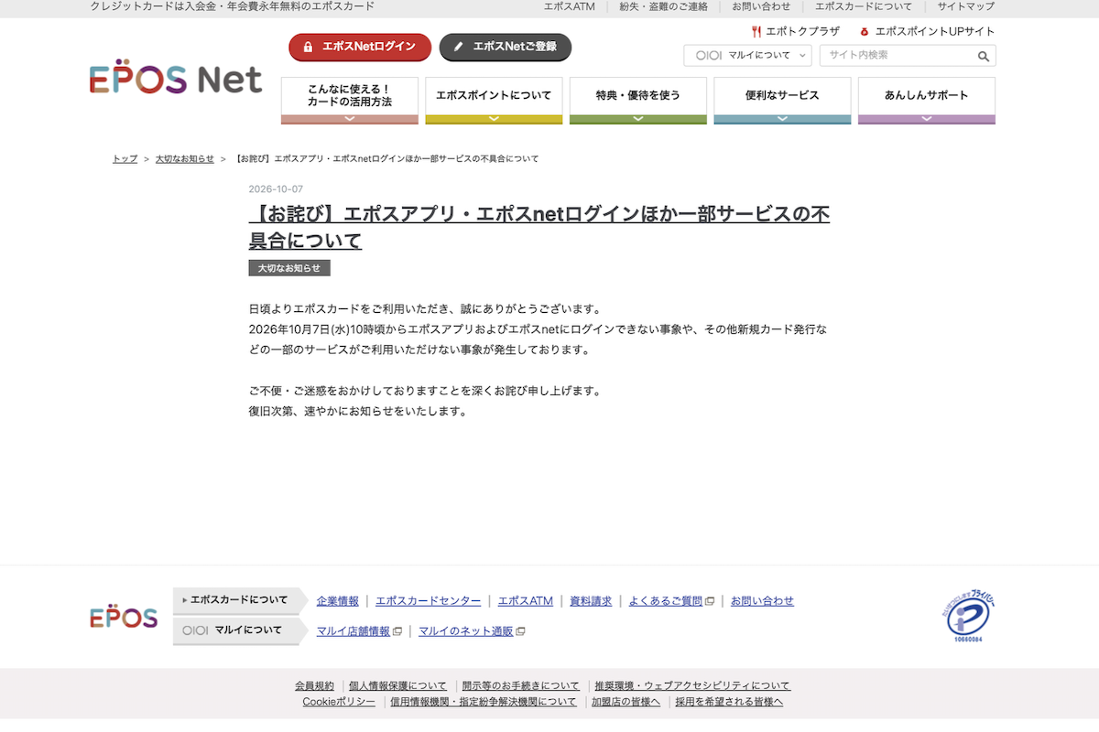Viewport: 1099px width, 732px height.
Task: Expand こんなに使える！カードの活用方法 menu
Action: pyautogui.click(x=350, y=101)
